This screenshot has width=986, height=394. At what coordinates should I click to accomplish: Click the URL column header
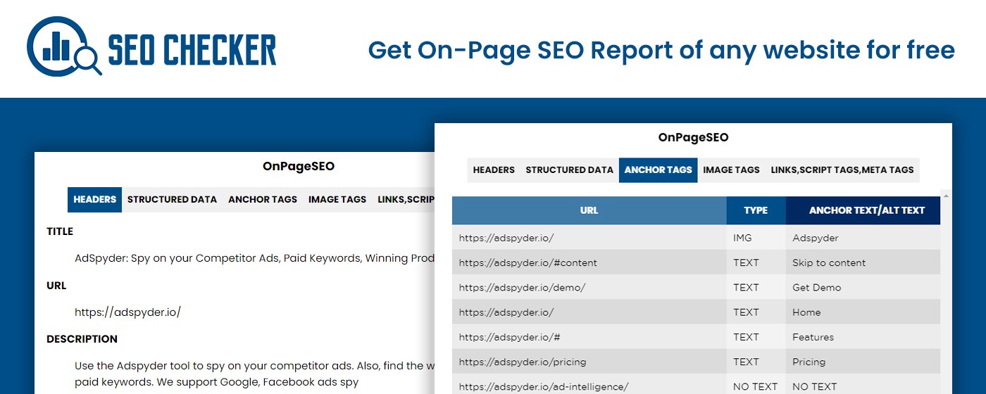(x=589, y=210)
